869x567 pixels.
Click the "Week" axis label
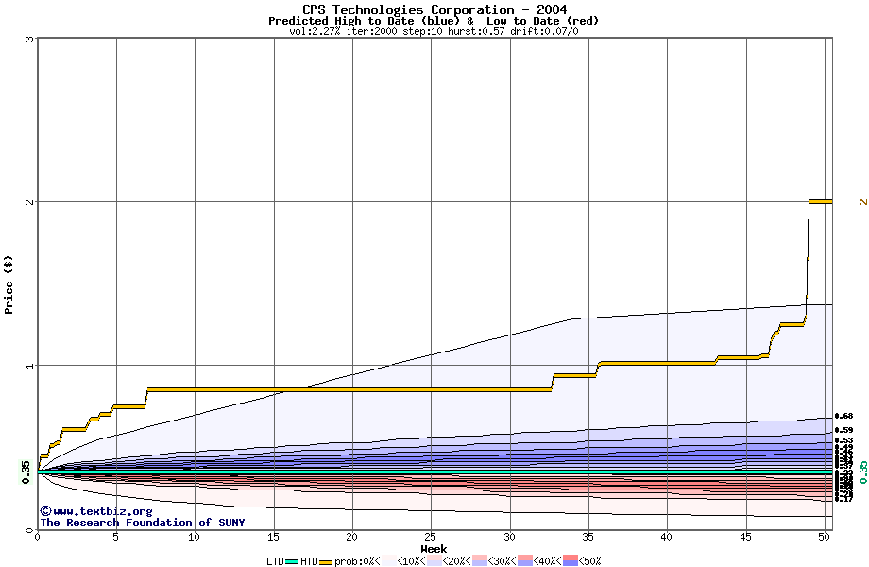[x=434, y=549]
